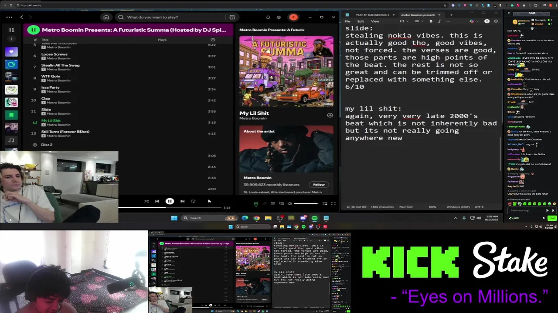Mute Spotify volume speaker icon
This screenshot has height=313, width=558.
click(x=289, y=203)
